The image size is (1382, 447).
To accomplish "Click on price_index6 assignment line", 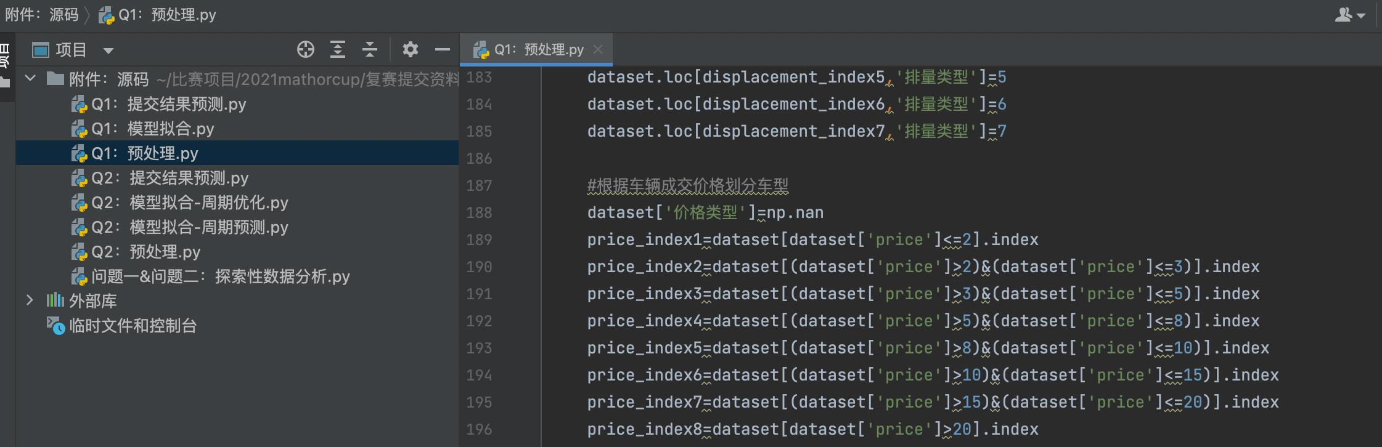I will click(x=933, y=375).
